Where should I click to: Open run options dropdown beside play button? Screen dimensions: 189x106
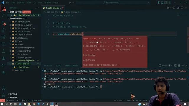[x=171, y=8]
